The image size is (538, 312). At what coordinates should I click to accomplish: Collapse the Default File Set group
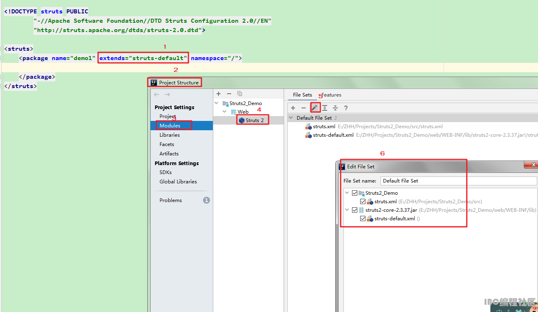[291, 118]
